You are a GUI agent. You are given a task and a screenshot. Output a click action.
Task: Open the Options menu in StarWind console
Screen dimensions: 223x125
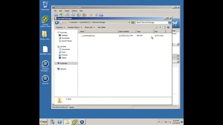tap(74, 11)
